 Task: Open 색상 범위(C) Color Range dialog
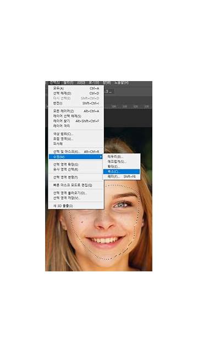pyautogui.click(x=76, y=134)
